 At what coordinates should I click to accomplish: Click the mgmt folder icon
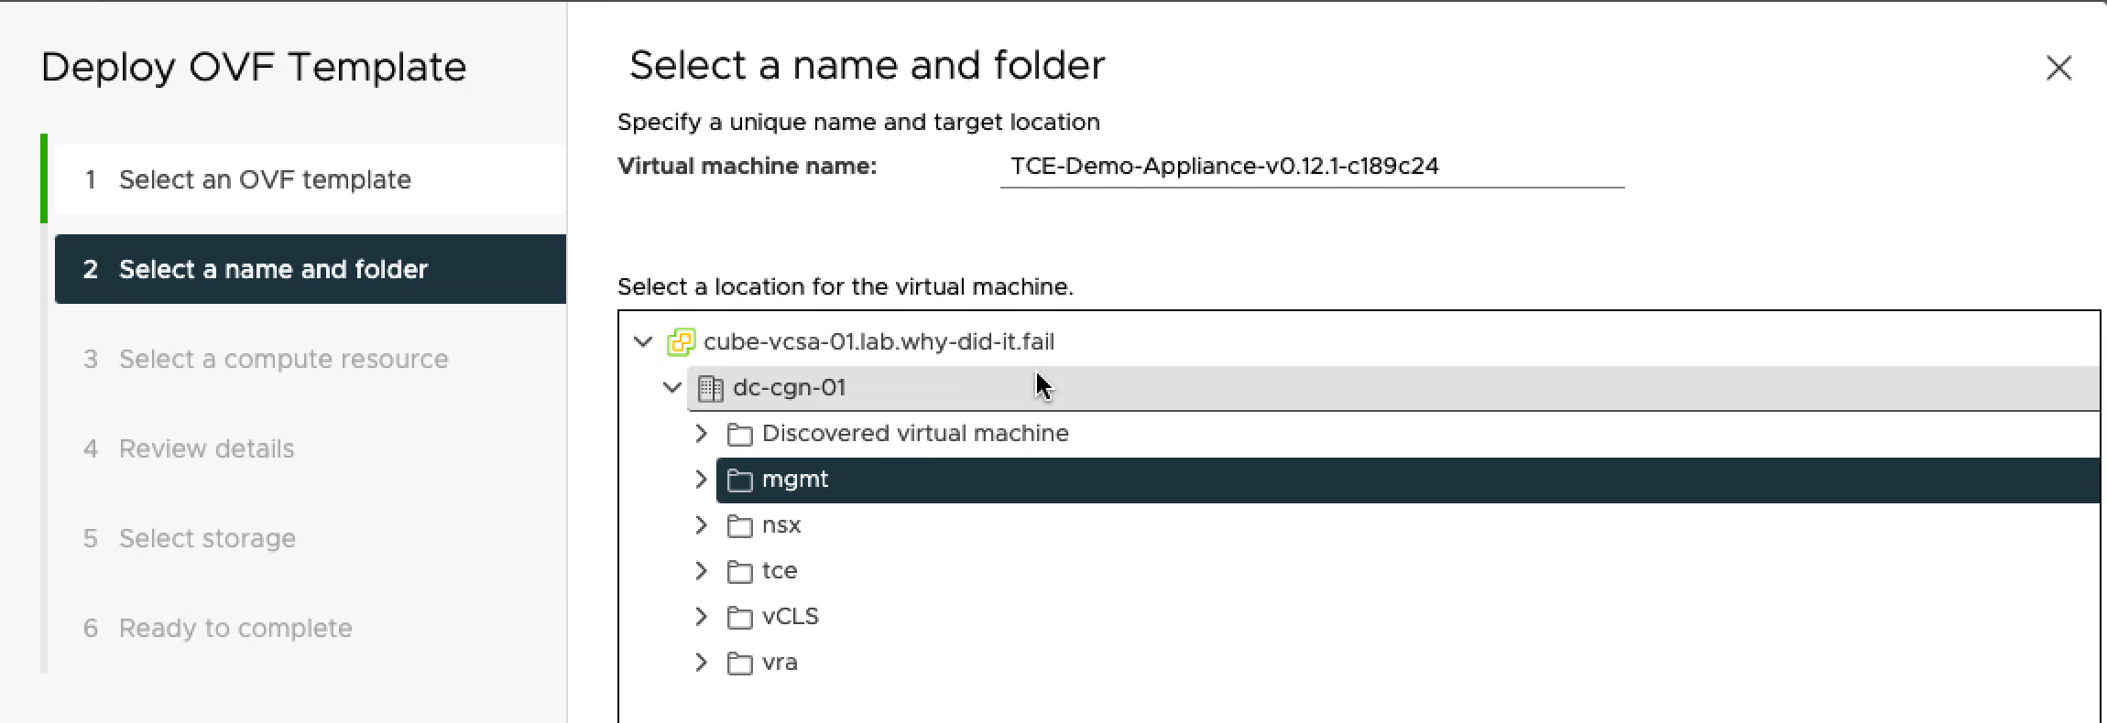tap(739, 480)
